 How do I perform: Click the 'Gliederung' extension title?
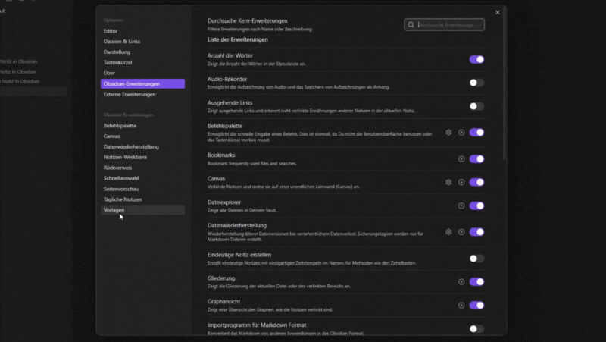coord(221,278)
